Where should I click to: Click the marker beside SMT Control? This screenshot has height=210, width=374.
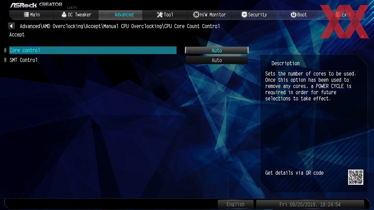5,60
